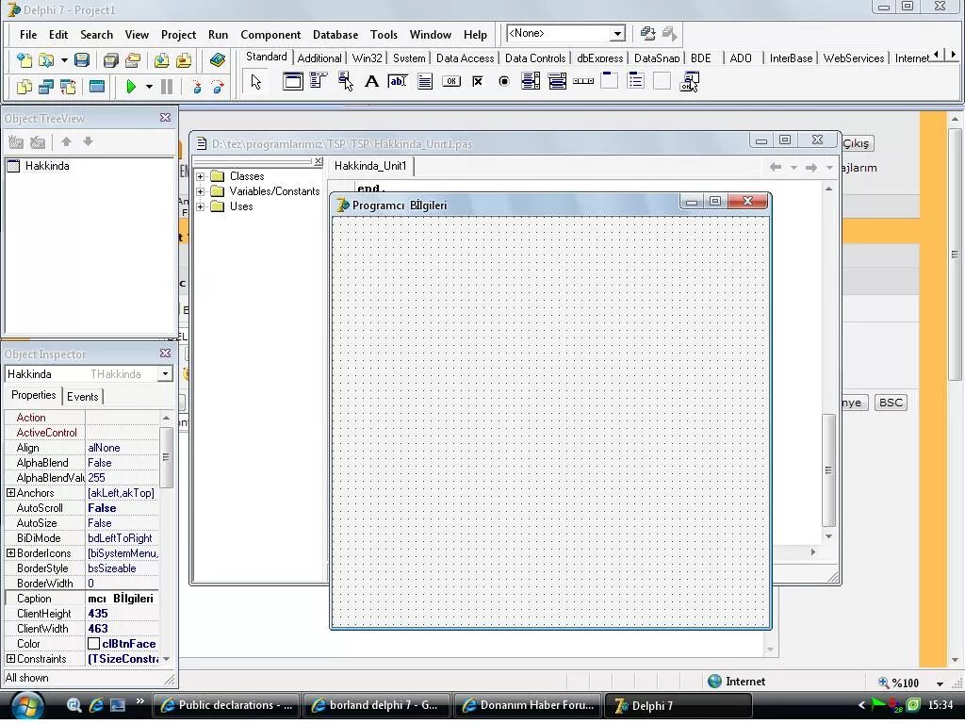Select the MainMenu component in palette

pos(319,81)
